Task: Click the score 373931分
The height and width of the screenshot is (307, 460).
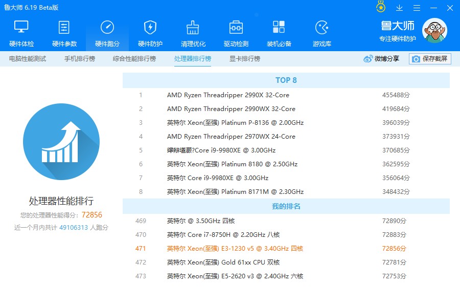Action: point(396,137)
